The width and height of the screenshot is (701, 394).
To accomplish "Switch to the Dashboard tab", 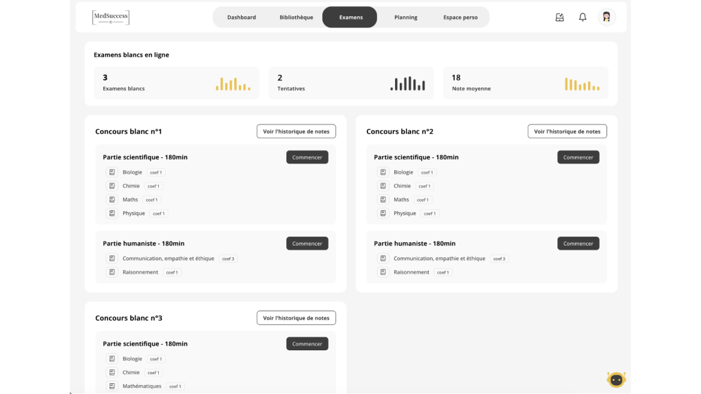I will pyautogui.click(x=242, y=17).
